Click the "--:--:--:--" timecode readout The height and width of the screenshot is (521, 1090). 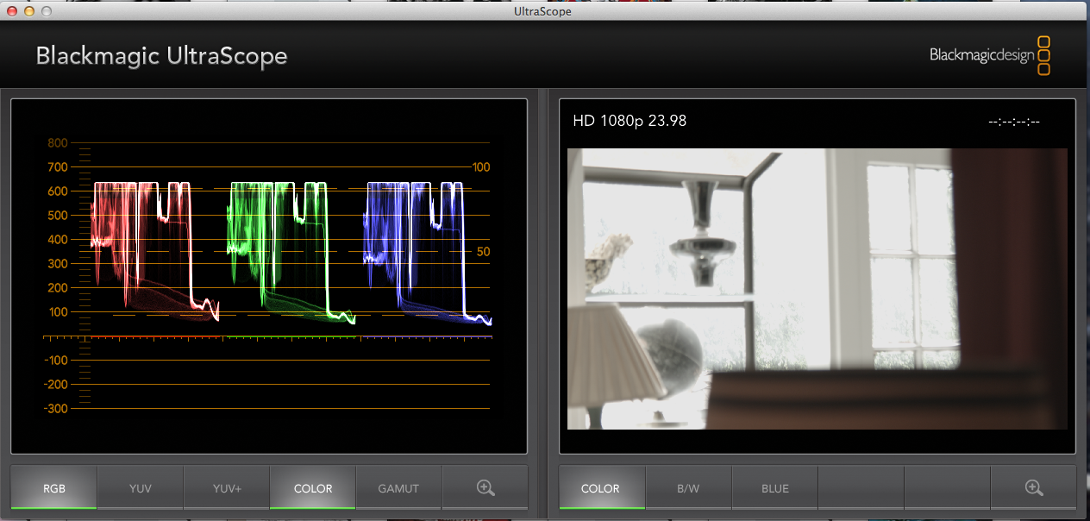click(x=1014, y=122)
